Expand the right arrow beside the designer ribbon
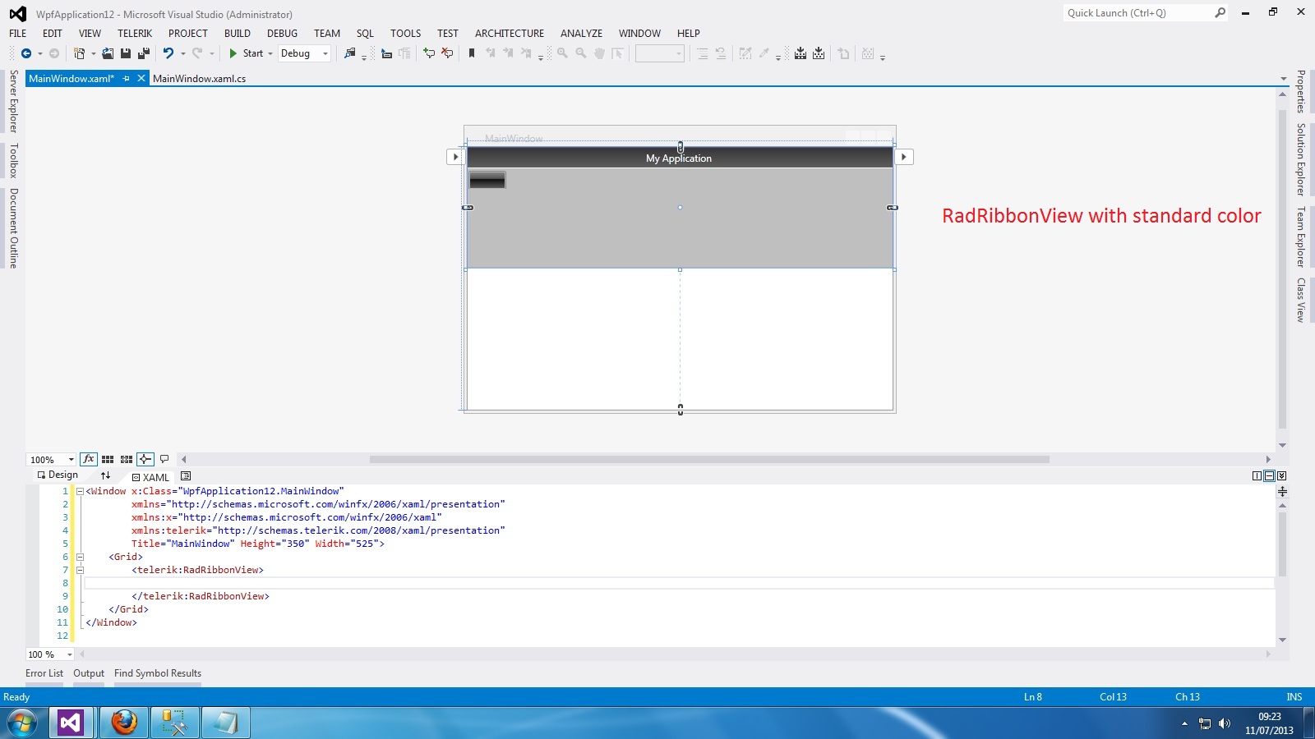The height and width of the screenshot is (739, 1315). [903, 157]
